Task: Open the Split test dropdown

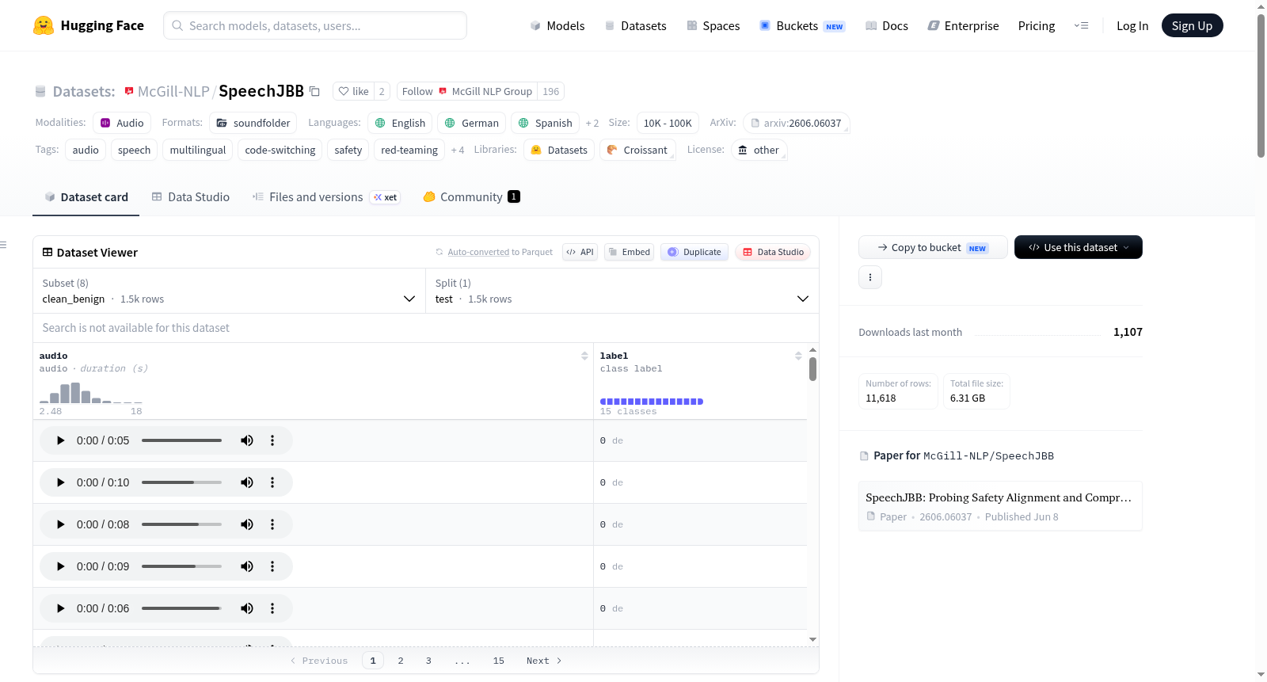Action: coord(622,291)
